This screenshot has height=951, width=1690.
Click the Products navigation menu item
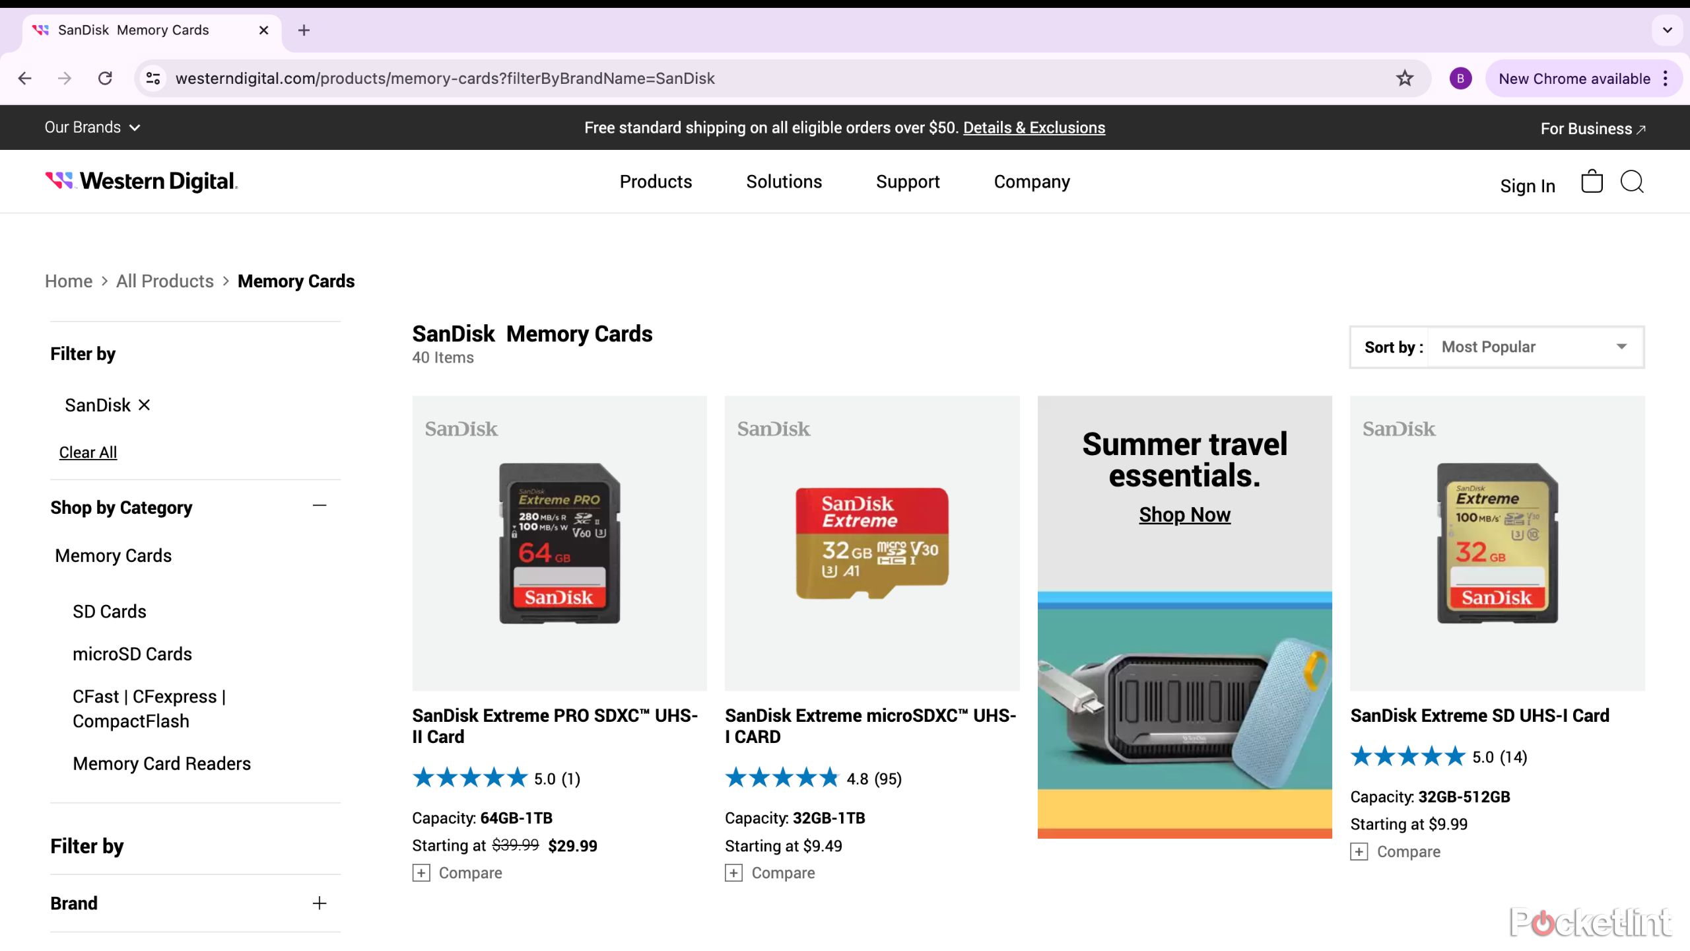(656, 181)
